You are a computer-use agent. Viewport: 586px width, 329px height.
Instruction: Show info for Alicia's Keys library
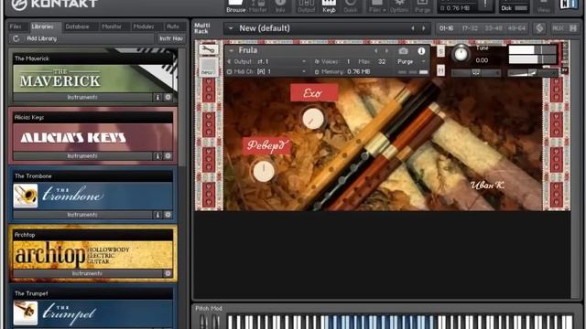[157, 156]
